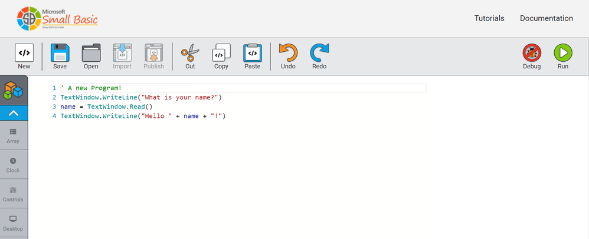This screenshot has height=239, width=589.
Task: Open the Clock library item
Action: (x=13, y=165)
